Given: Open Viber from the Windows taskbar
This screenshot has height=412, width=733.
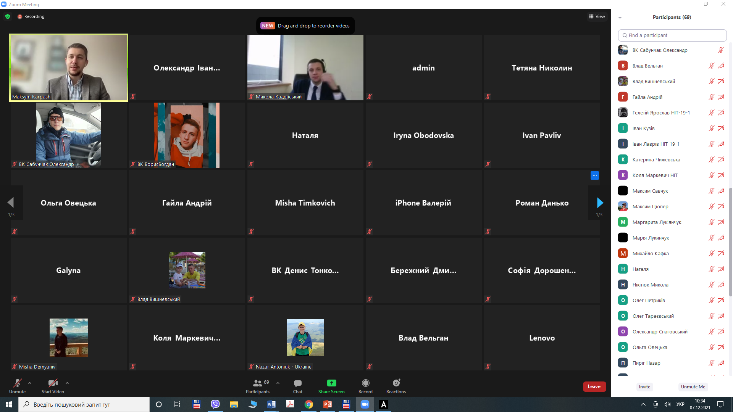Looking at the screenshot, I should pos(215,404).
